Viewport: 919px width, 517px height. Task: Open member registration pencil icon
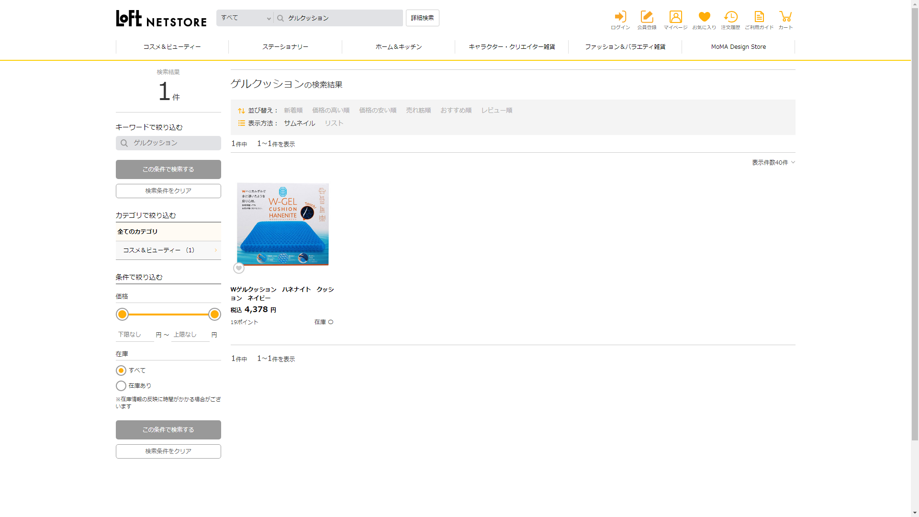coord(647,17)
